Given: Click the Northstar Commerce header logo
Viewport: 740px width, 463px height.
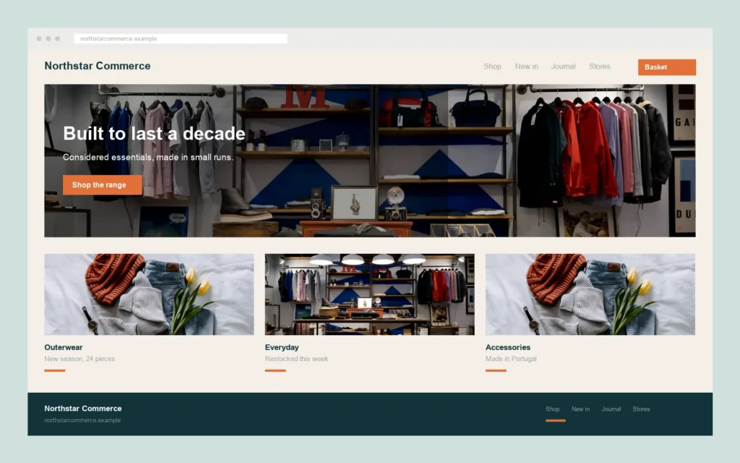Looking at the screenshot, I should tap(98, 66).
